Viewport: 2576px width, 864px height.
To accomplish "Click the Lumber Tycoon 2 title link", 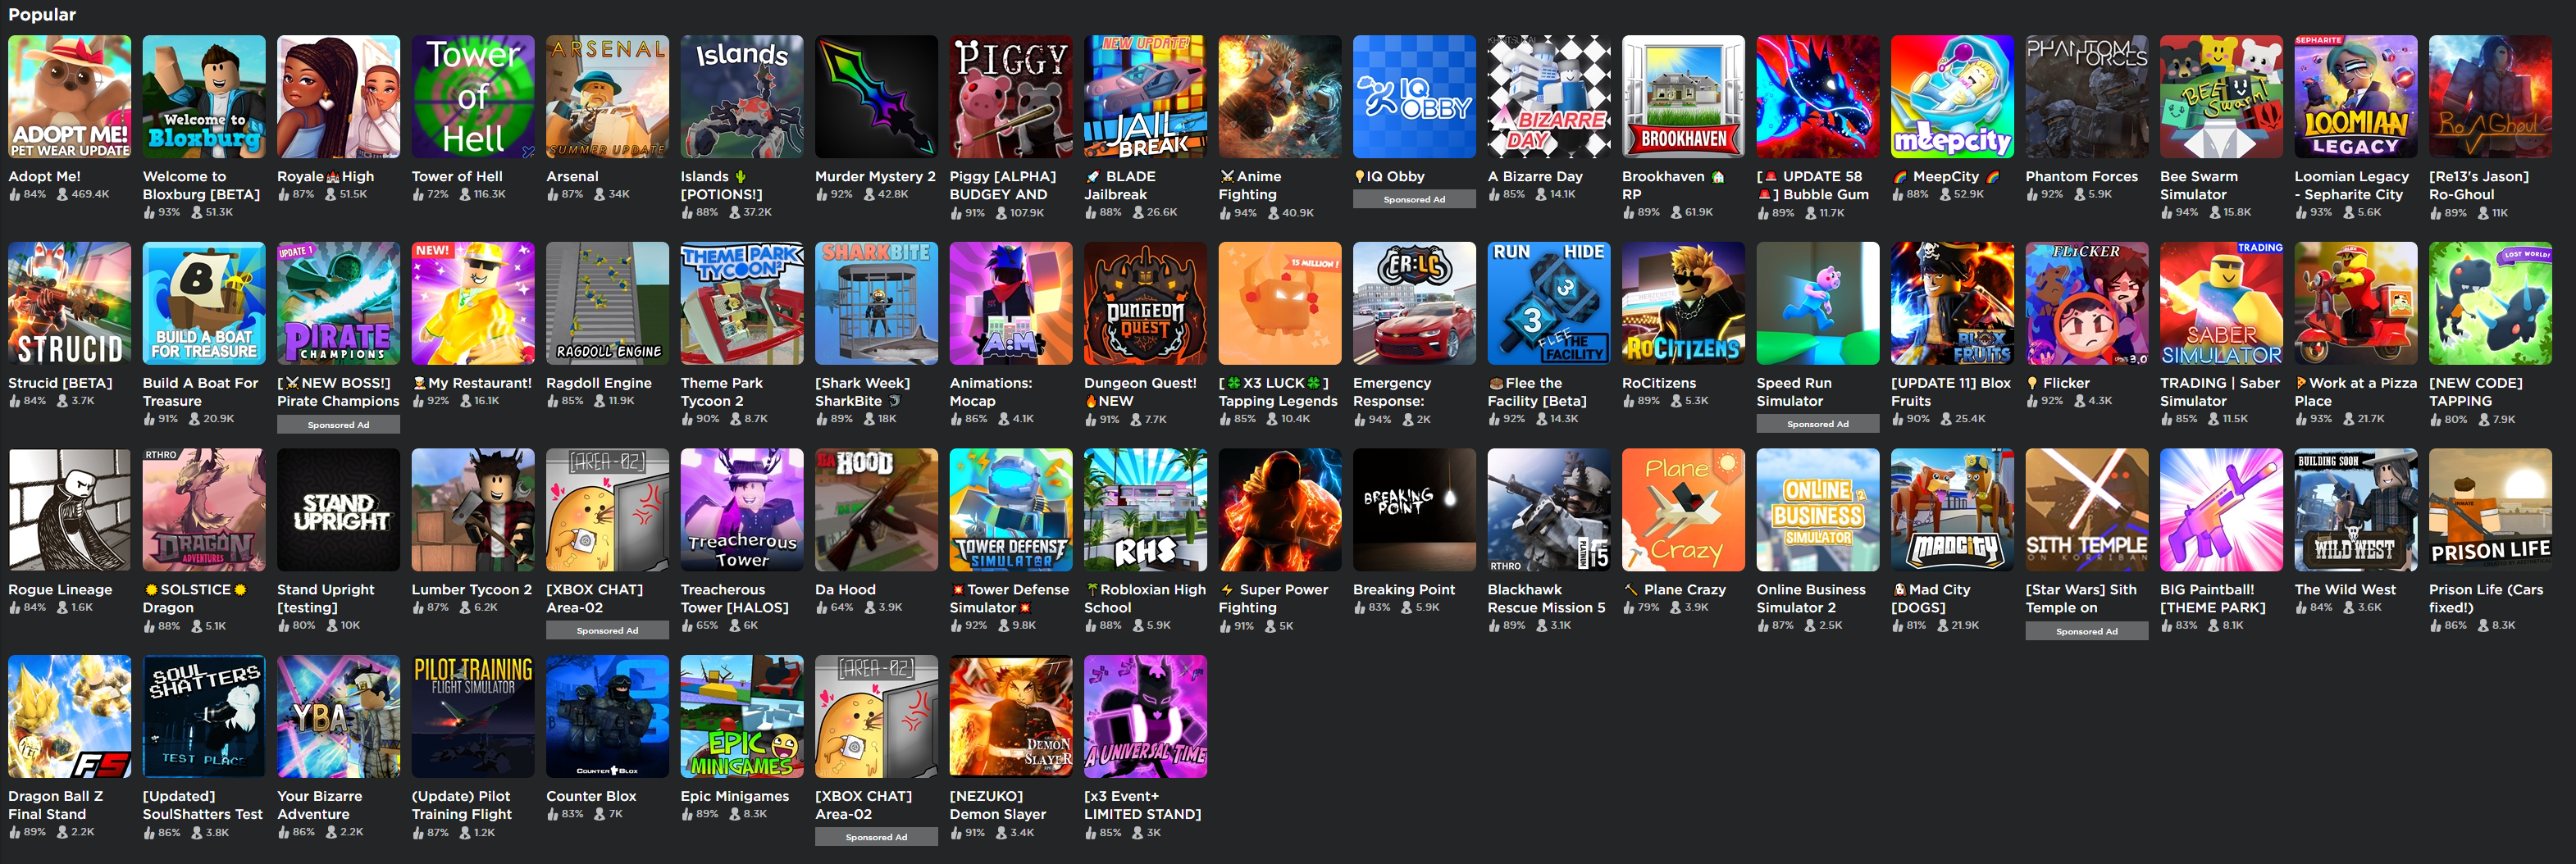I will [472, 590].
